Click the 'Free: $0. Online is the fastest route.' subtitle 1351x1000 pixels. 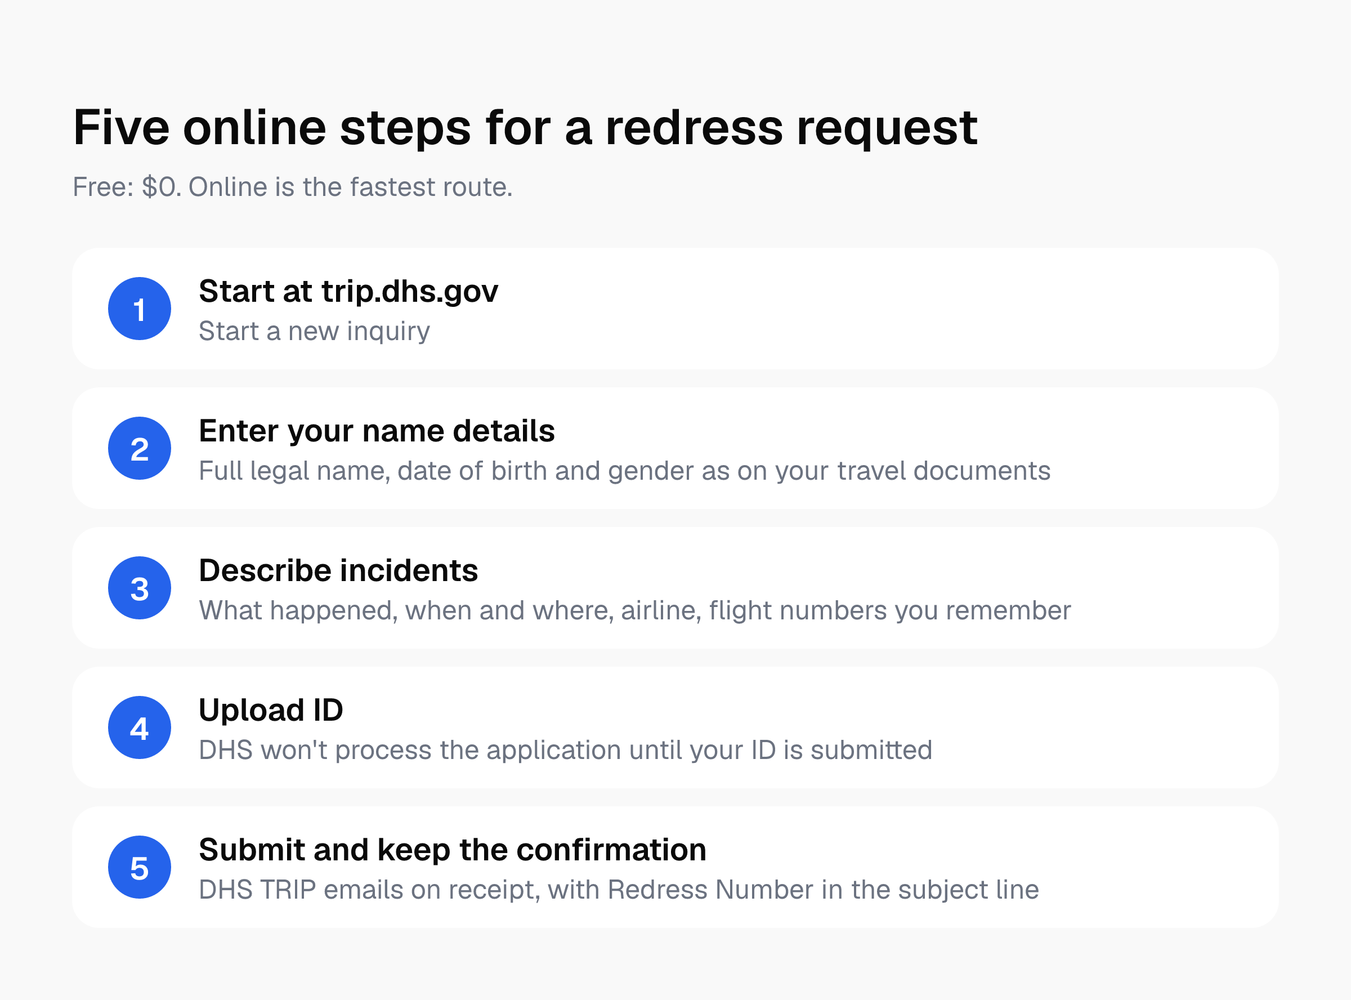tap(293, 187)
